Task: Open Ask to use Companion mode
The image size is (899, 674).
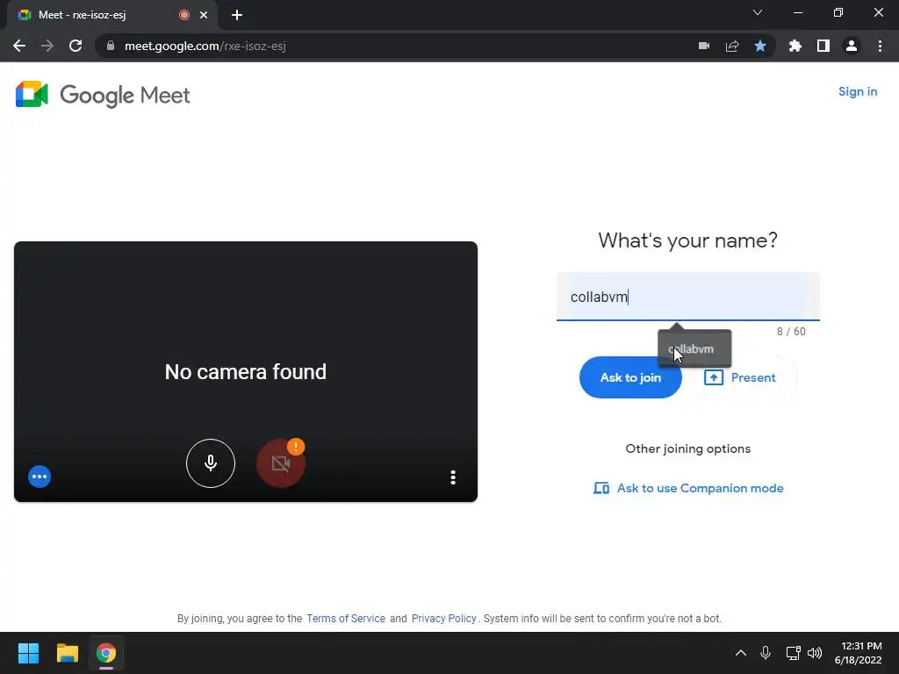Action: tap(688, 488)
